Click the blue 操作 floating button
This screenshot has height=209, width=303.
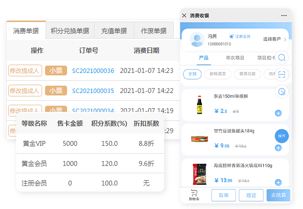281,136
